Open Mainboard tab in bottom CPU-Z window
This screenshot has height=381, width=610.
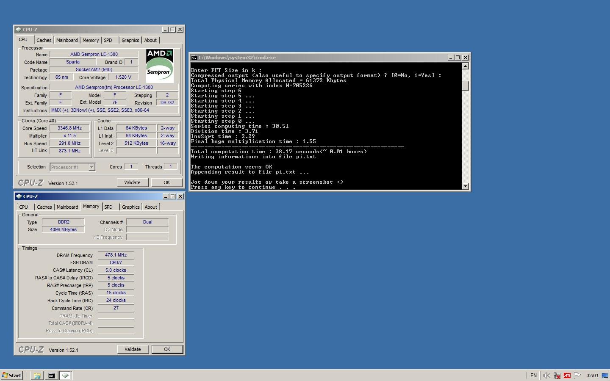[67, 207]
